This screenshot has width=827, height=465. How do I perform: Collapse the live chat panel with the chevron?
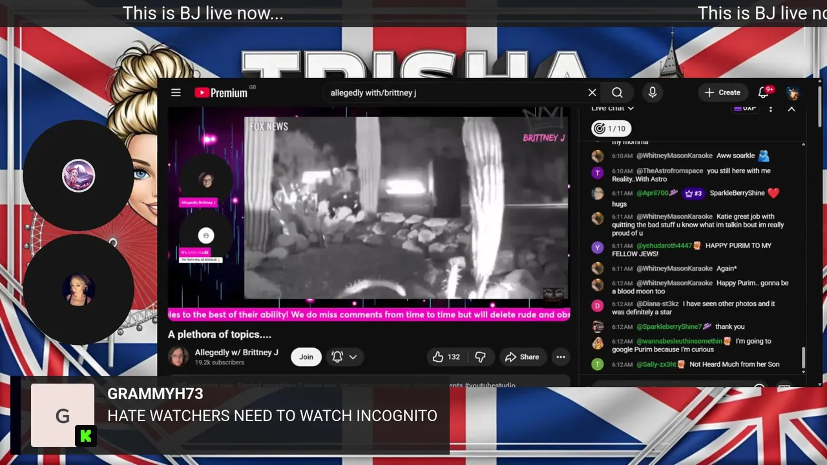pyautogui.click(x=791, y=108)
